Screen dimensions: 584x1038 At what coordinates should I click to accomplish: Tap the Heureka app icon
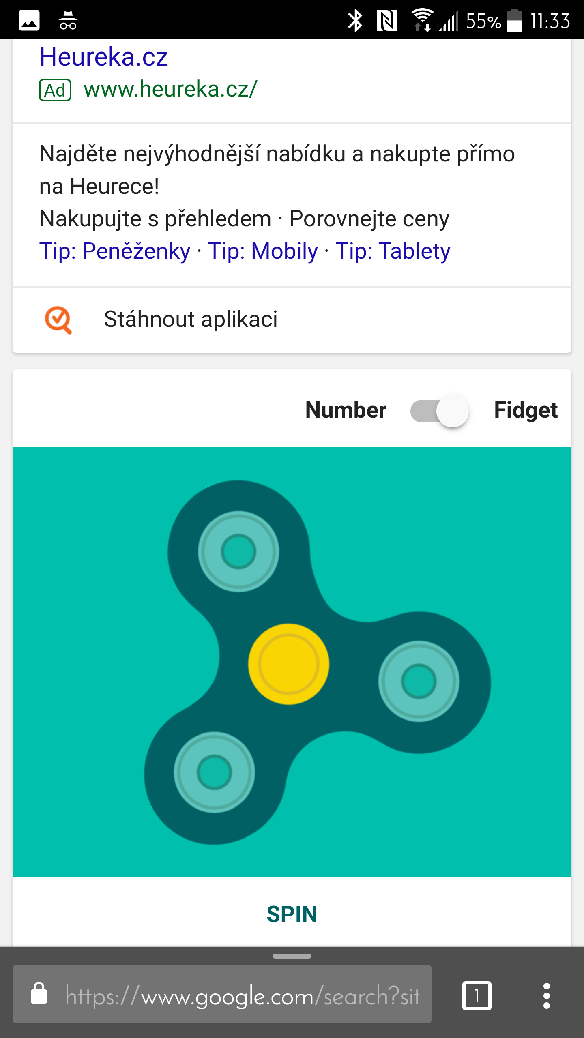point(58,320)
